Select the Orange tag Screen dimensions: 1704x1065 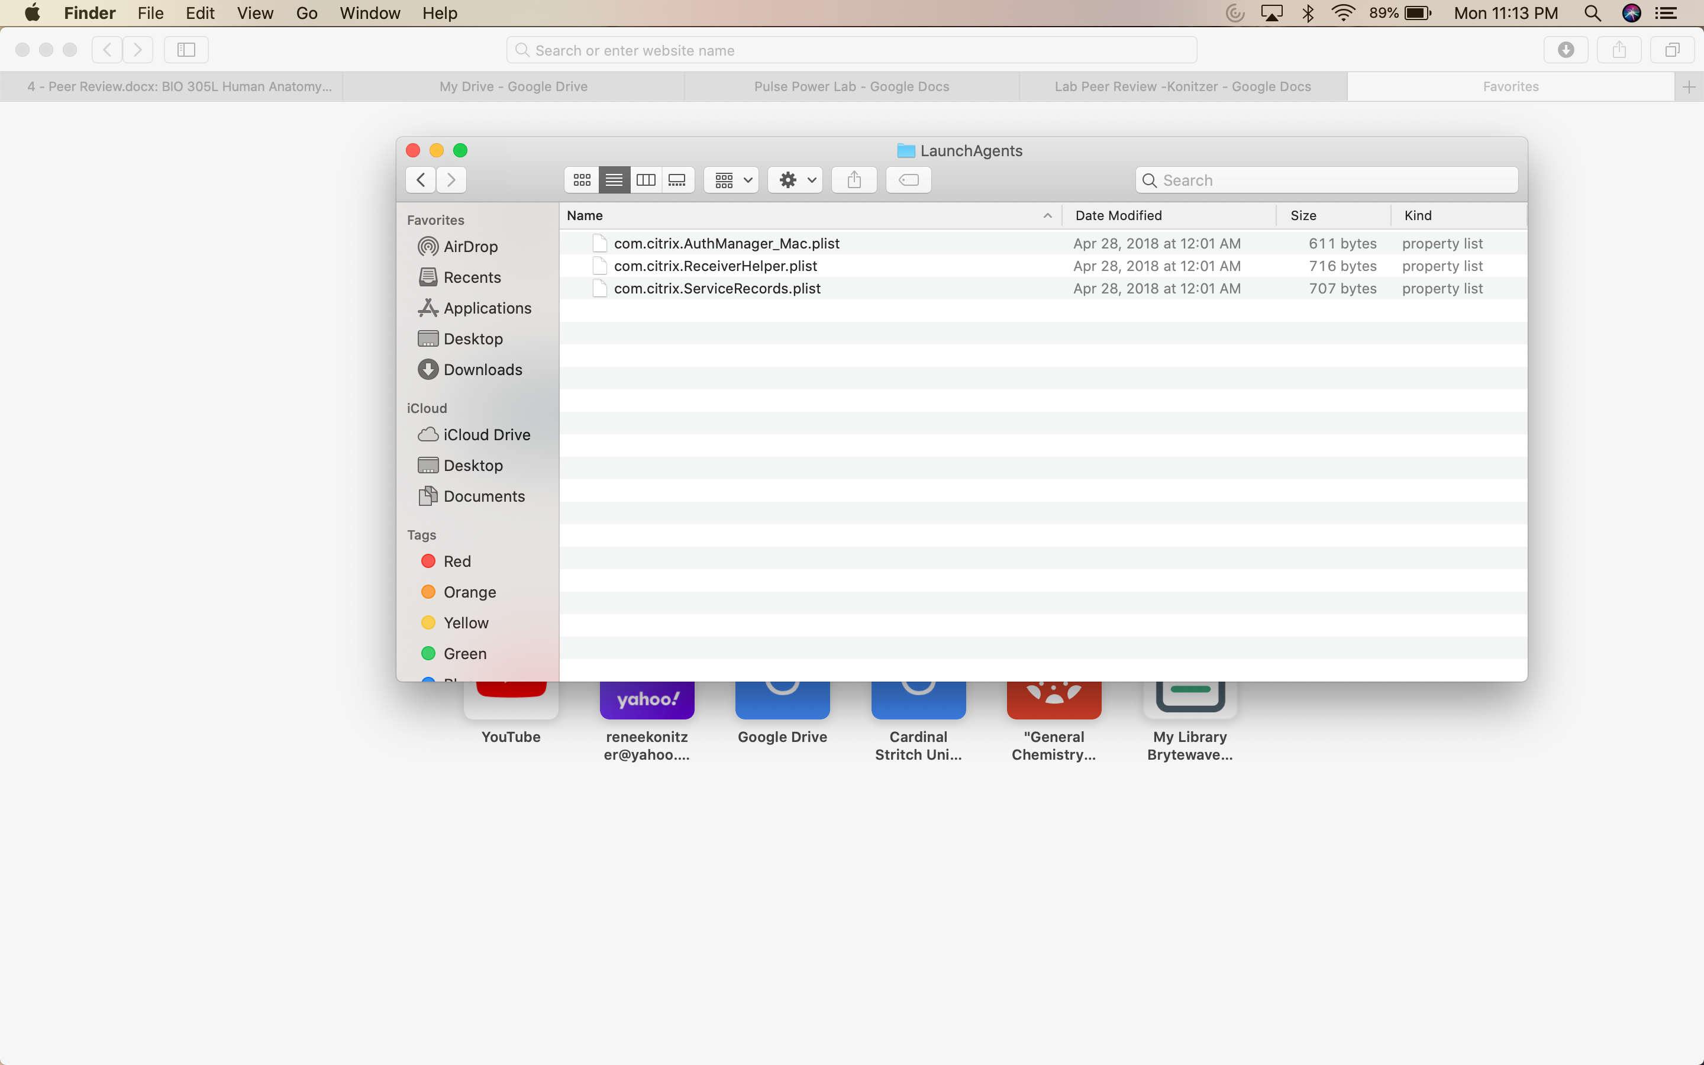click(469, 592)
